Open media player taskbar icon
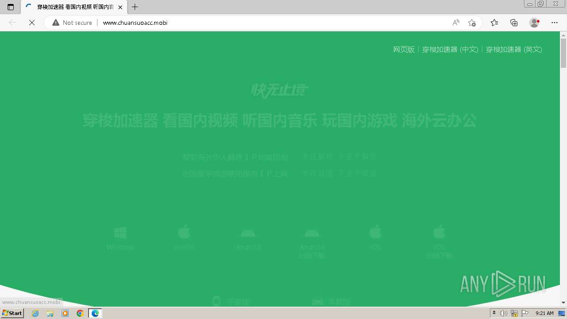 coord(65,313)
